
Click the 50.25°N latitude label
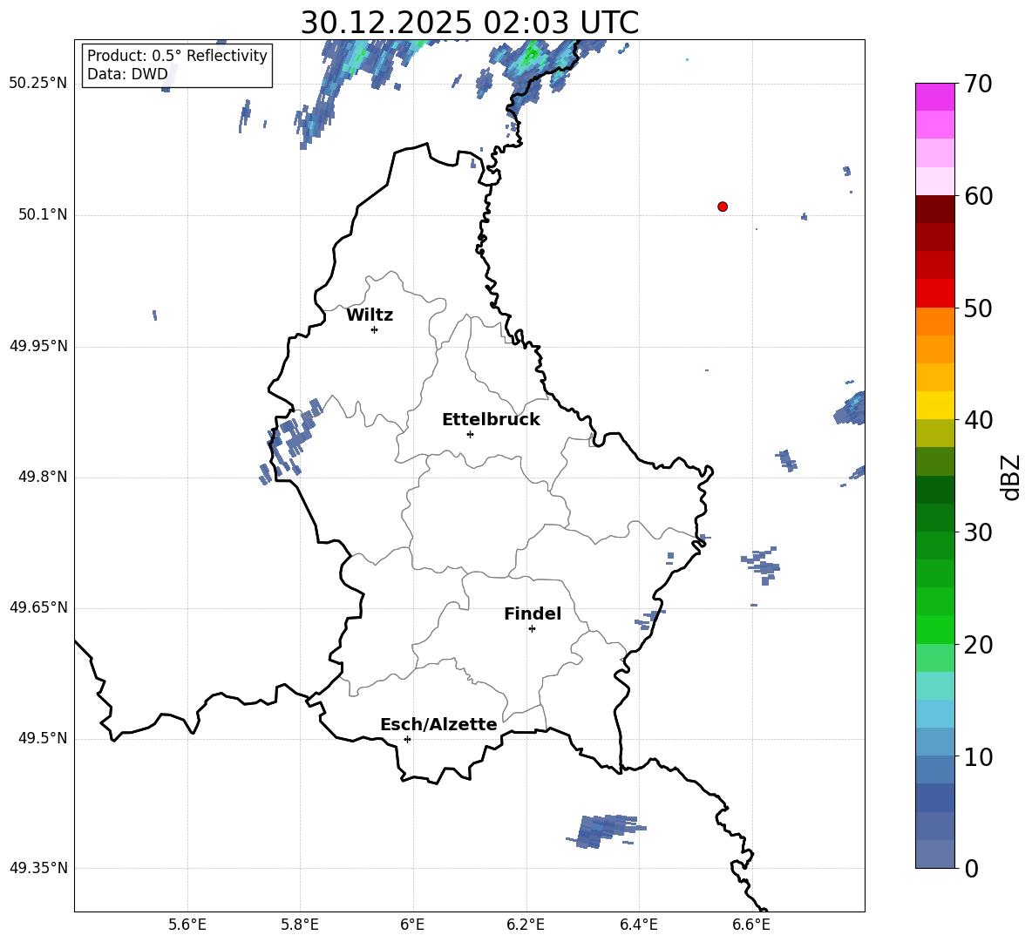click(x=38, y=83)
